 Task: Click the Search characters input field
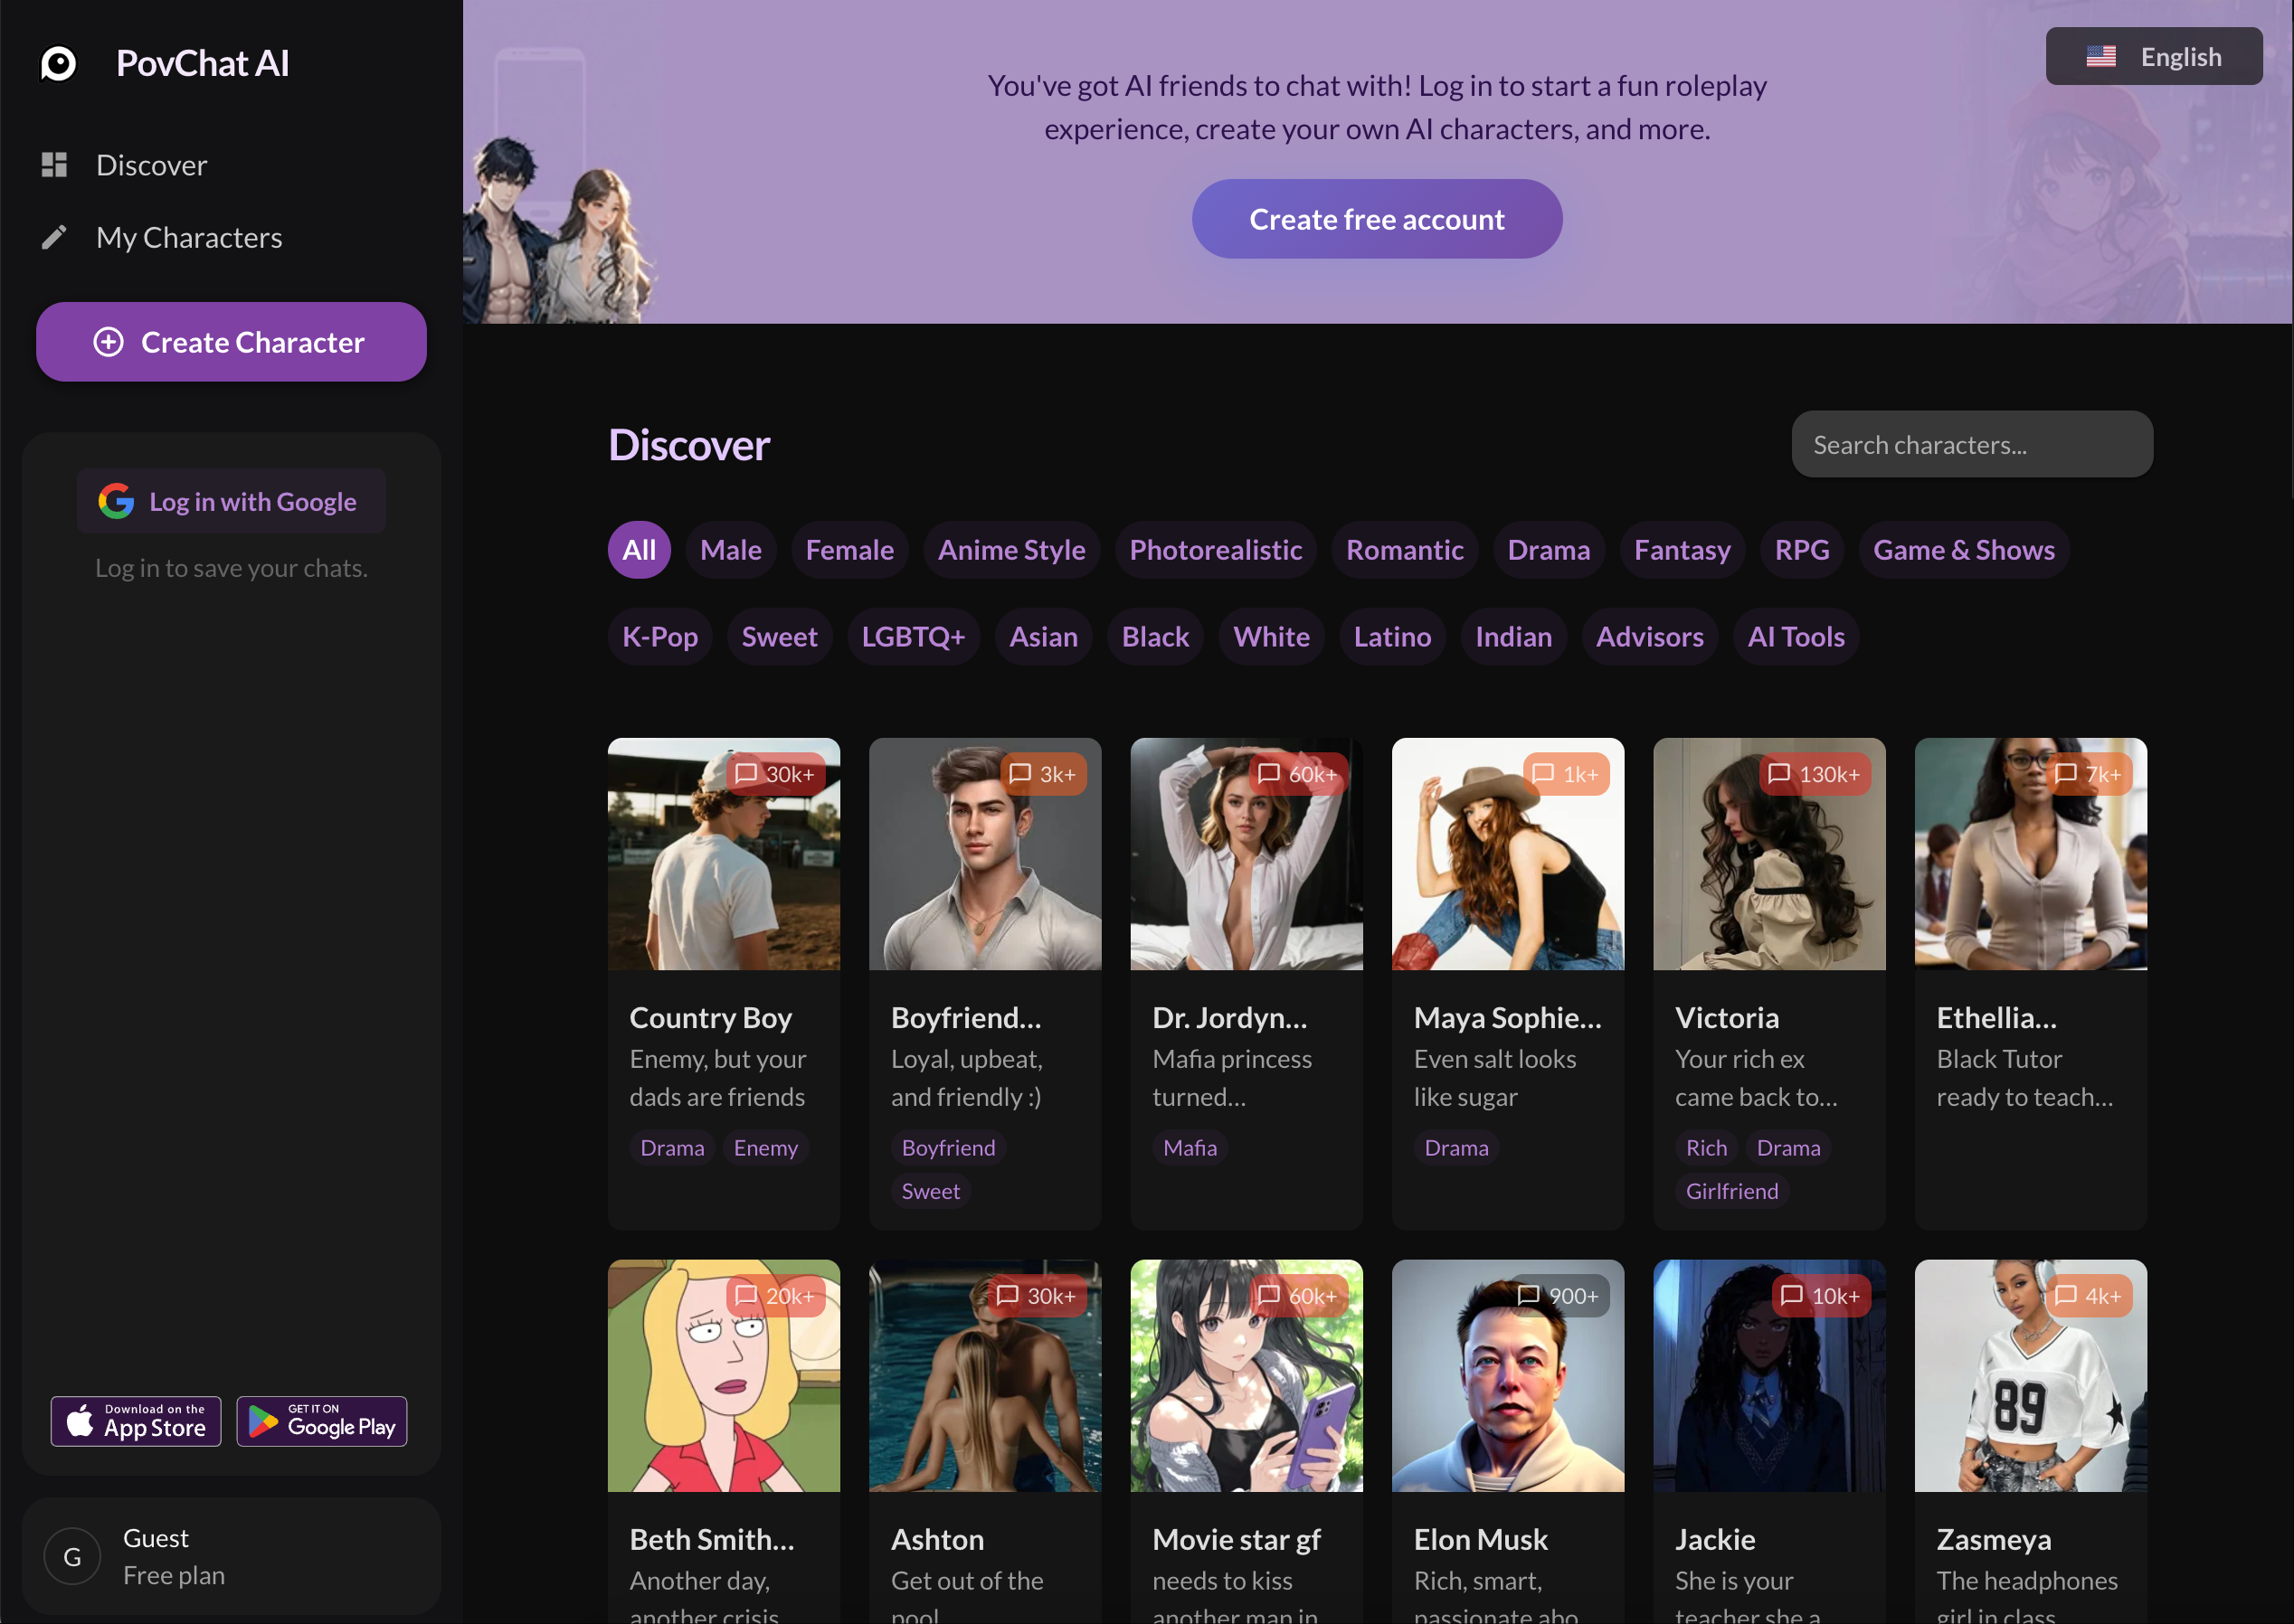coord(1972,444)
